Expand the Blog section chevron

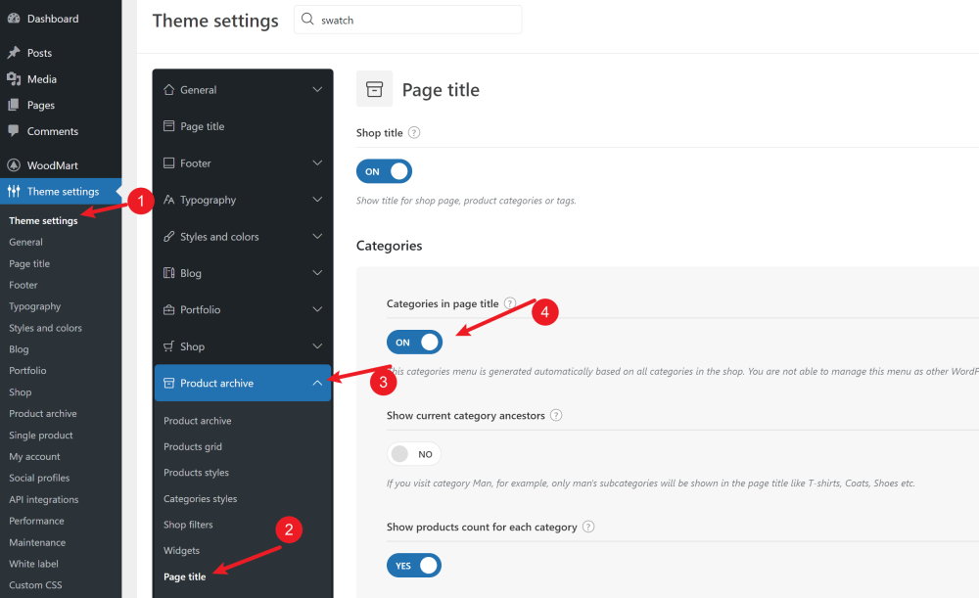coord(317,273)
